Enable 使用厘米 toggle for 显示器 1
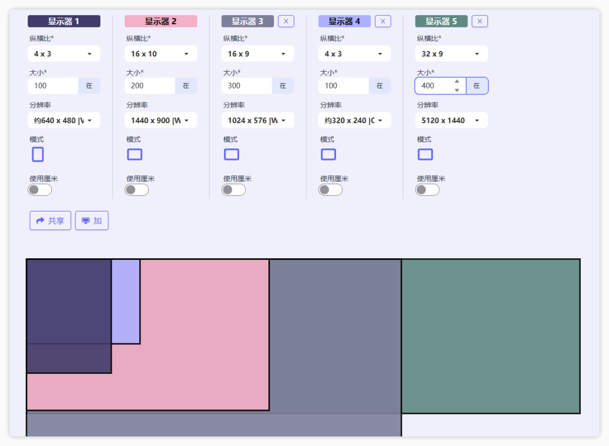The width and height of the screenshot is (609, 446). [40, 190]
